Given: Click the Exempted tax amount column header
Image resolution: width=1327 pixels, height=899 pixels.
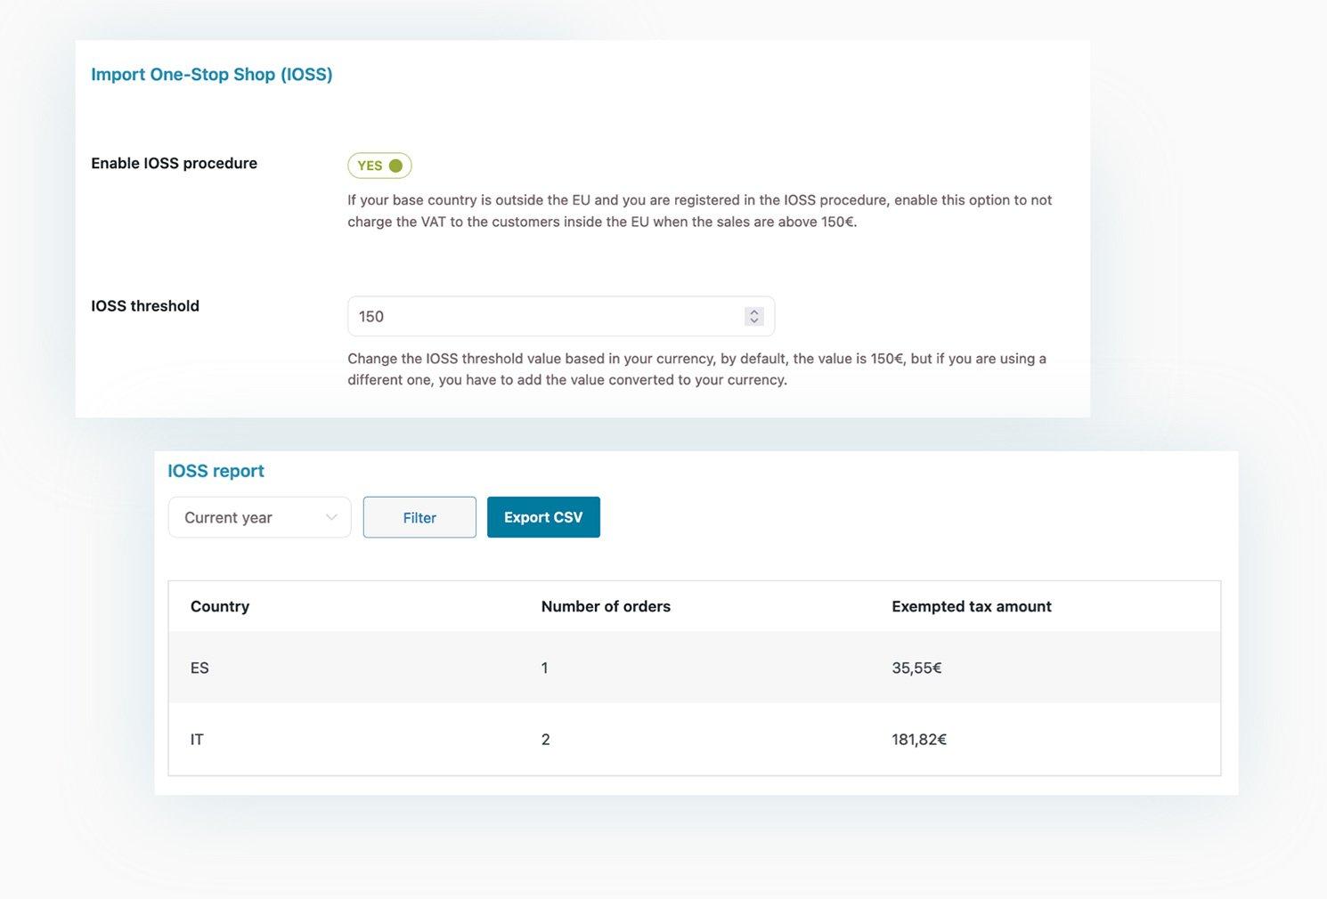Looking at the screenshot, I should (972, 606).
